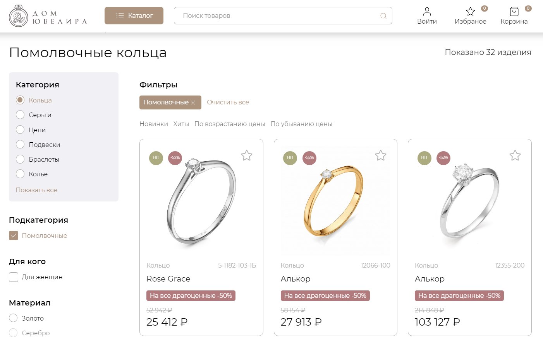
Task: Select the Серьги category radio button
Action: pyautogui.click(x=20, y=115)
